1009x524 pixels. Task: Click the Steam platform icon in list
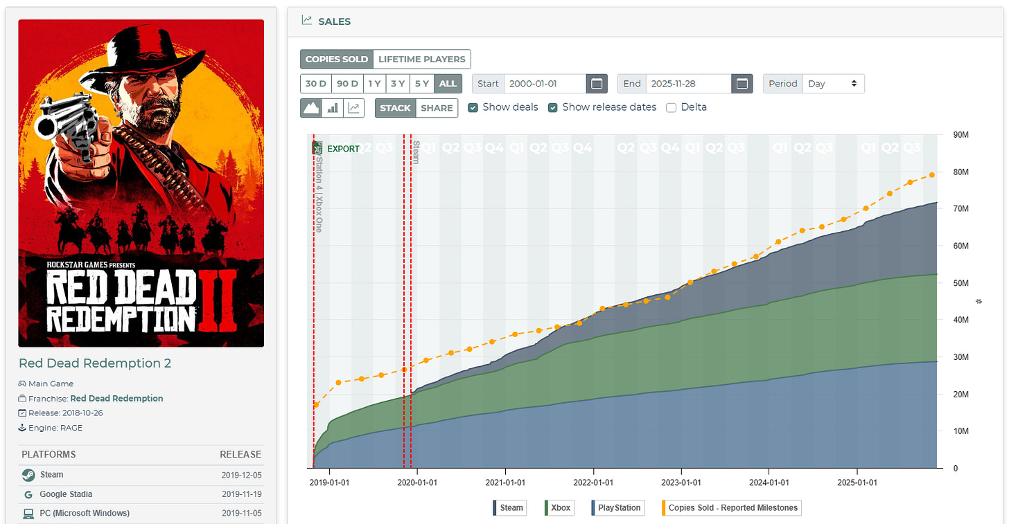28,475
